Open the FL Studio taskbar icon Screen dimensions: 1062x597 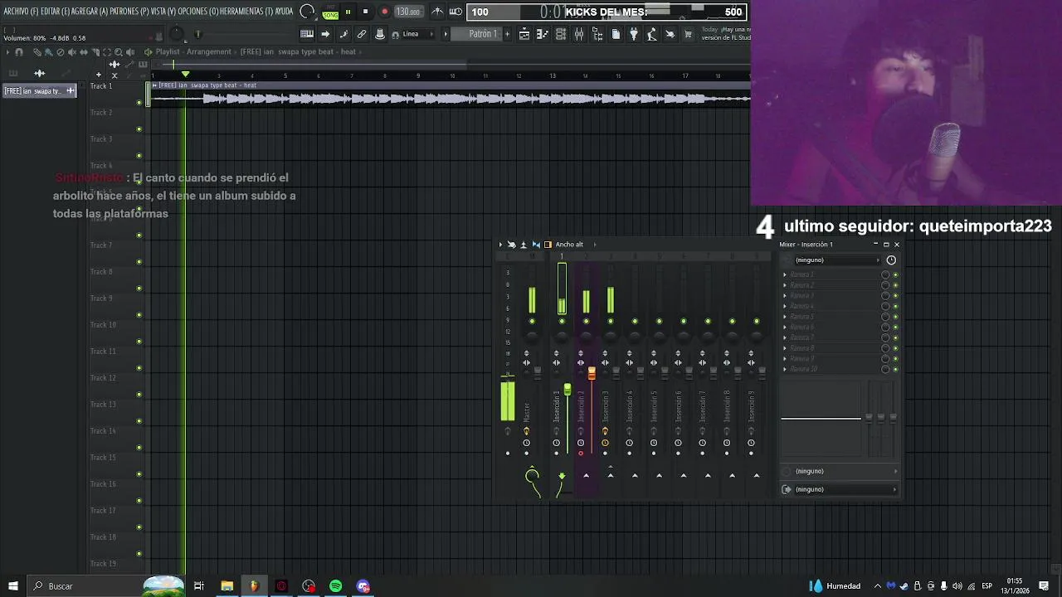tap(254, 586)
